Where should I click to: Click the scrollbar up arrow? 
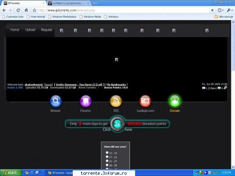click(233, 22)
